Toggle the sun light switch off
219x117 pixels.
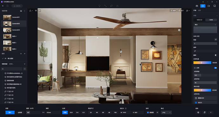click(x=215, y=68)
